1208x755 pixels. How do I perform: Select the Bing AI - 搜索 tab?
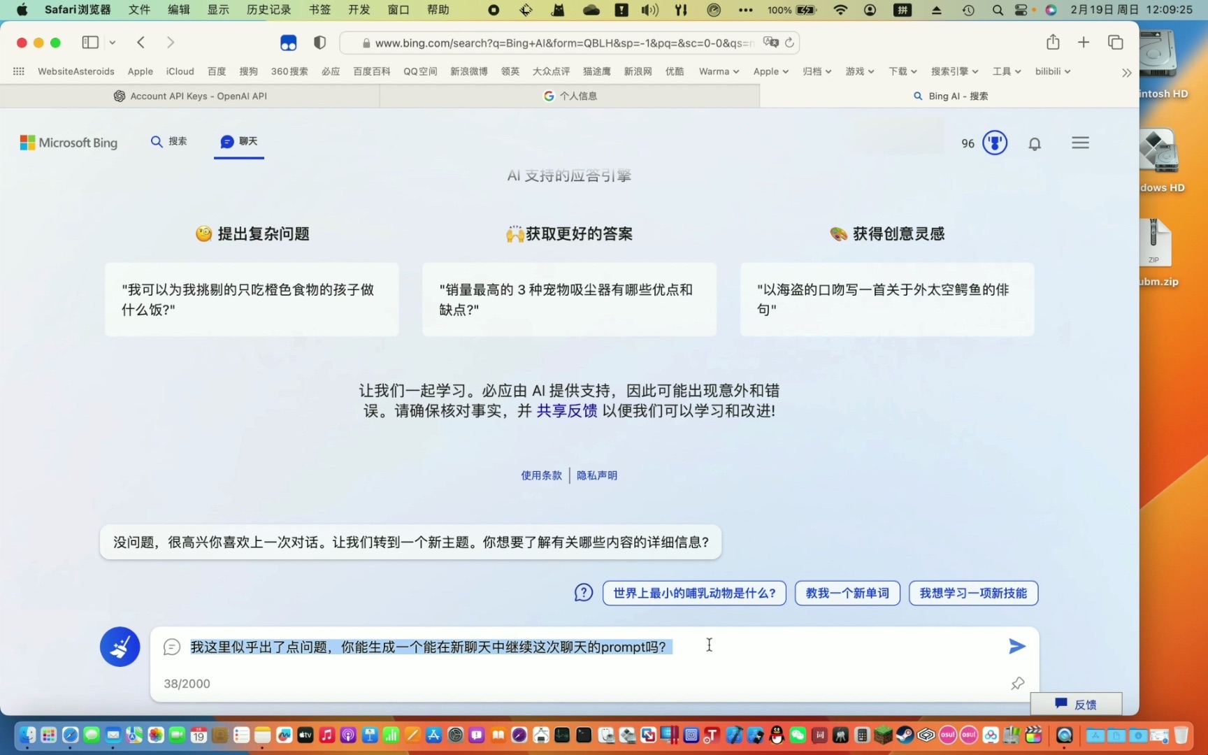[x=949, y=96]
